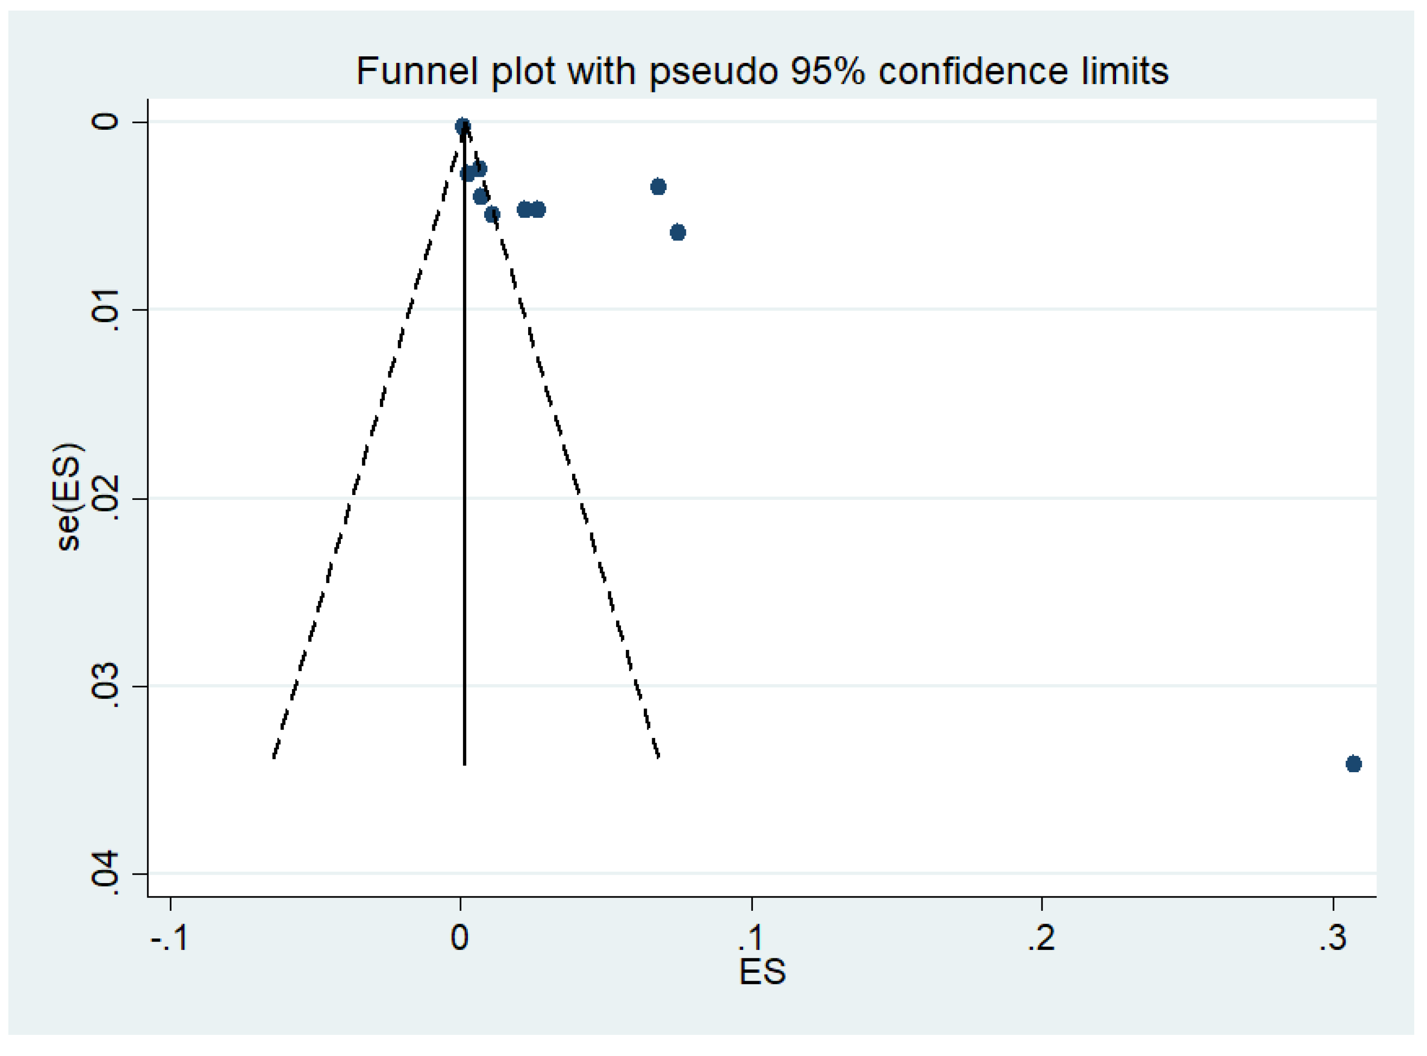Image resolution: width=1427 pixels, height=1056 pixels.
Task: Click the ".3" tick label on x-axis
Action: [x=1332, y=938]
